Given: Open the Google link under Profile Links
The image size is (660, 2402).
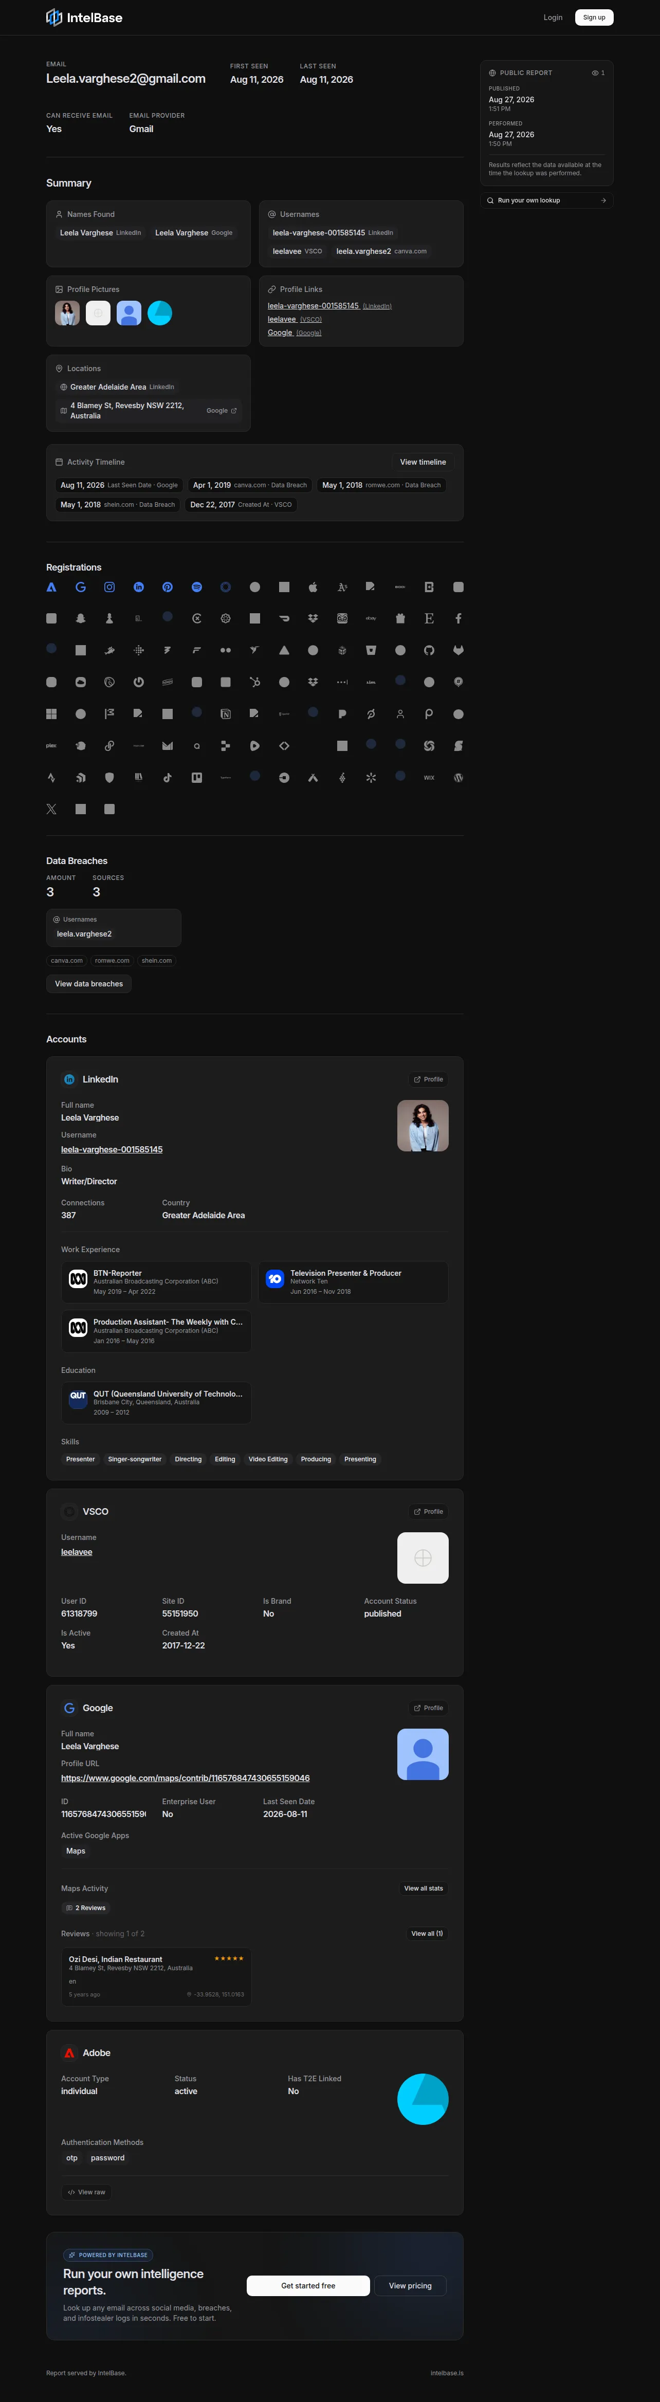Looking at the screenshot, I should pos(295,333).
